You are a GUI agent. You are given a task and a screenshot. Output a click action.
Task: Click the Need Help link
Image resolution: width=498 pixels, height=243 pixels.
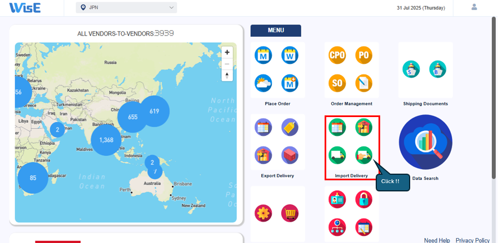coord(437,240)
